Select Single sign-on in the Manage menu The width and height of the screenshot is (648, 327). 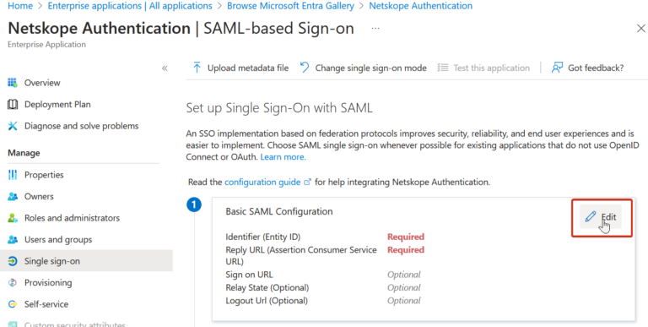click(x=86, y=261)
